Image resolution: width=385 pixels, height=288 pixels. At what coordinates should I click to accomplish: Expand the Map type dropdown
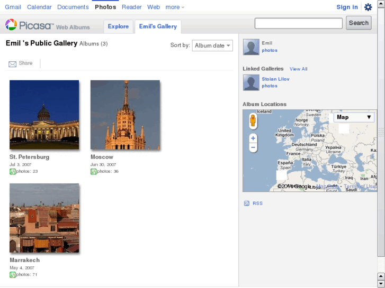[354, 117]
